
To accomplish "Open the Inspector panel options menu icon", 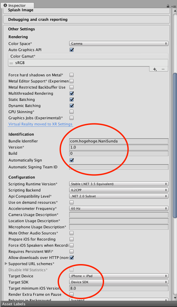I will point(174,6).
